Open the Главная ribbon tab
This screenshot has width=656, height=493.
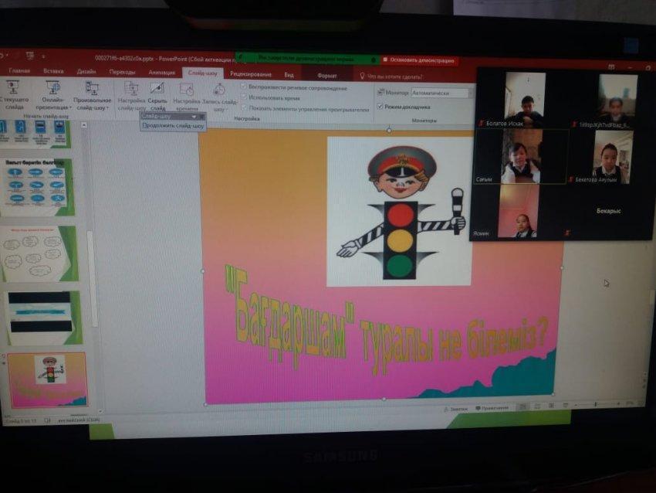click(x=19, y=71)
